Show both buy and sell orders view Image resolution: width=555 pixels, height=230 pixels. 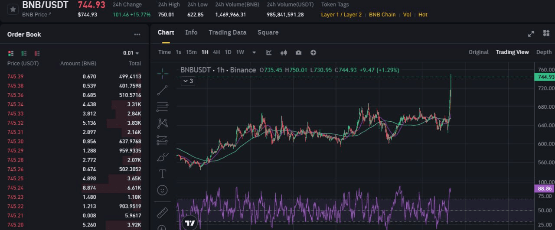pos(11,53)
